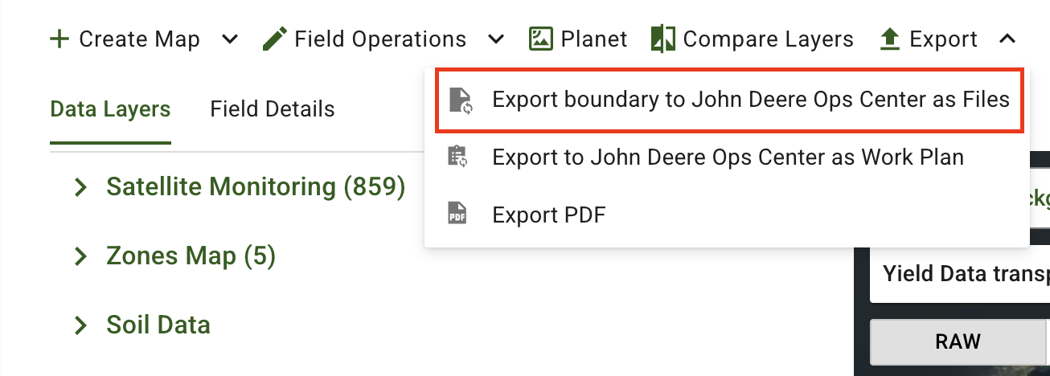Choose Export boundary to John Deere as Files
The height and width of the screenshot is (376, 1050).
coord(750,100)
